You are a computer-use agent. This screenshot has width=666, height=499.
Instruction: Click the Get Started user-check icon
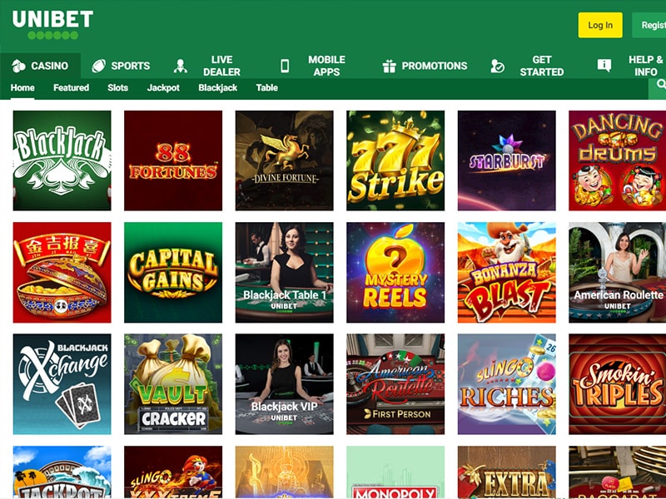coord(497,66)
